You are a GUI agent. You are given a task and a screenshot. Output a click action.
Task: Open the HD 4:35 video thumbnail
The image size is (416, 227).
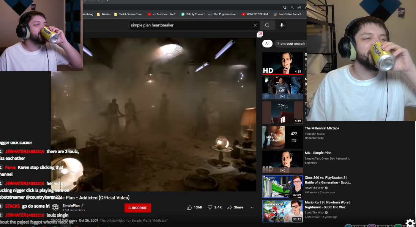click(x=282, y=63)
